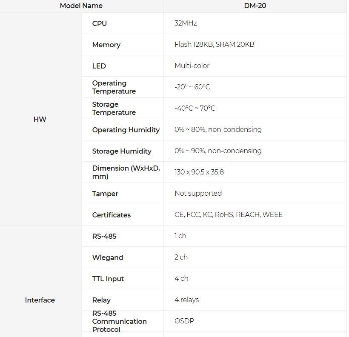The height and width of the screenshot is (337, 349).
Task: Click the Wiegand row label
Action: 108,257
